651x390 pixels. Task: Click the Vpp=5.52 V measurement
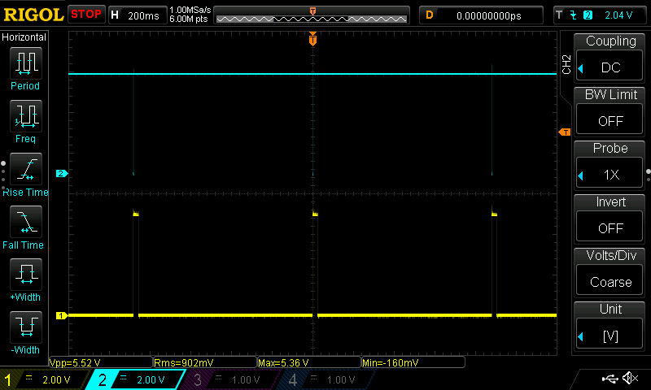click(x=101, y=362)
